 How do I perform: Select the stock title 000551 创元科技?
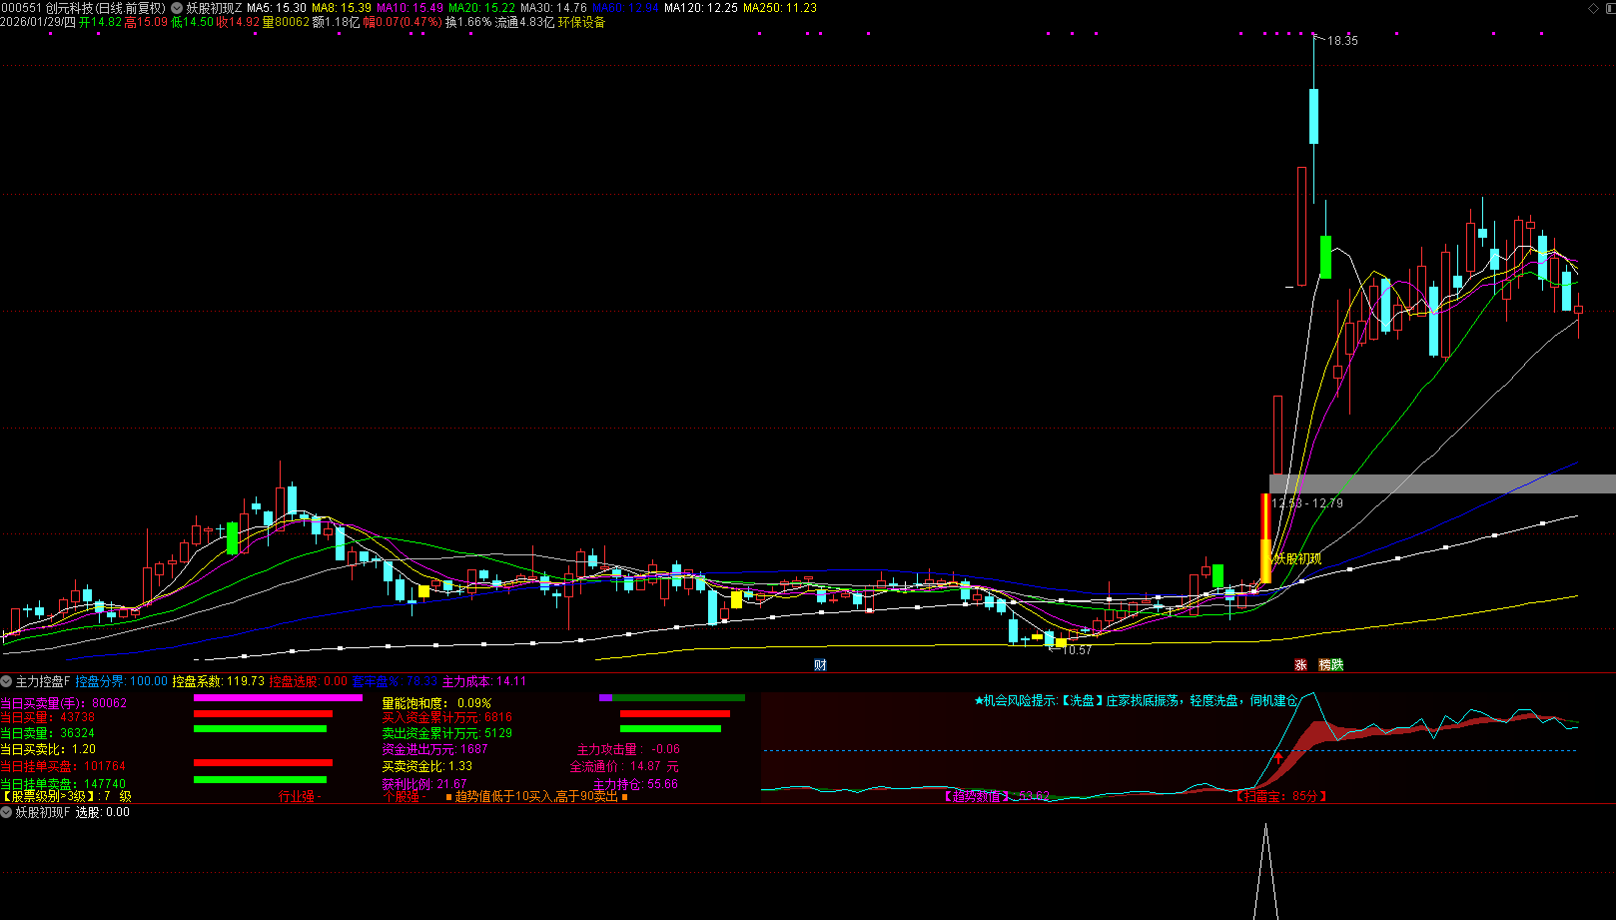(x=47, y=8)
